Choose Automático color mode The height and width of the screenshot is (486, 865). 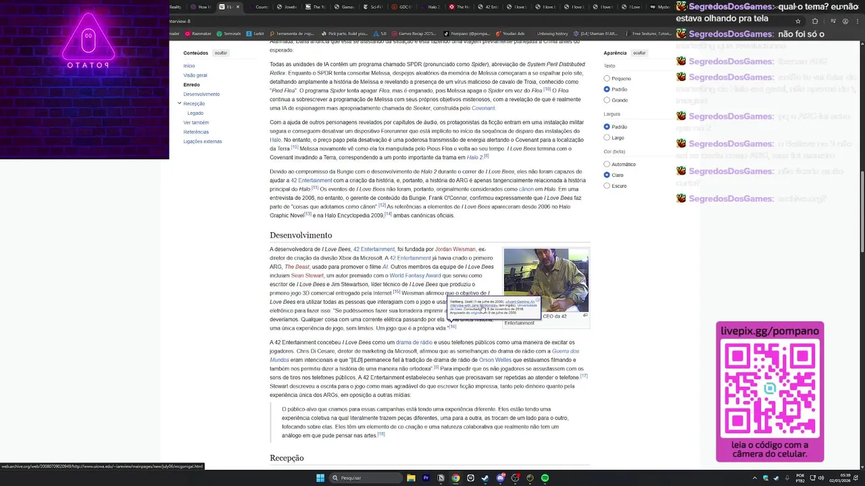click(607, 164)
